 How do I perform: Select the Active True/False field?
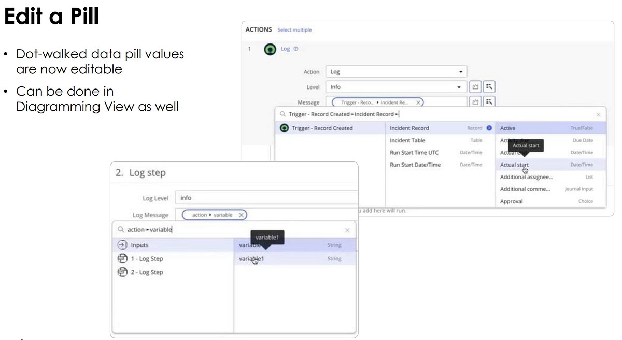point(518,128)
